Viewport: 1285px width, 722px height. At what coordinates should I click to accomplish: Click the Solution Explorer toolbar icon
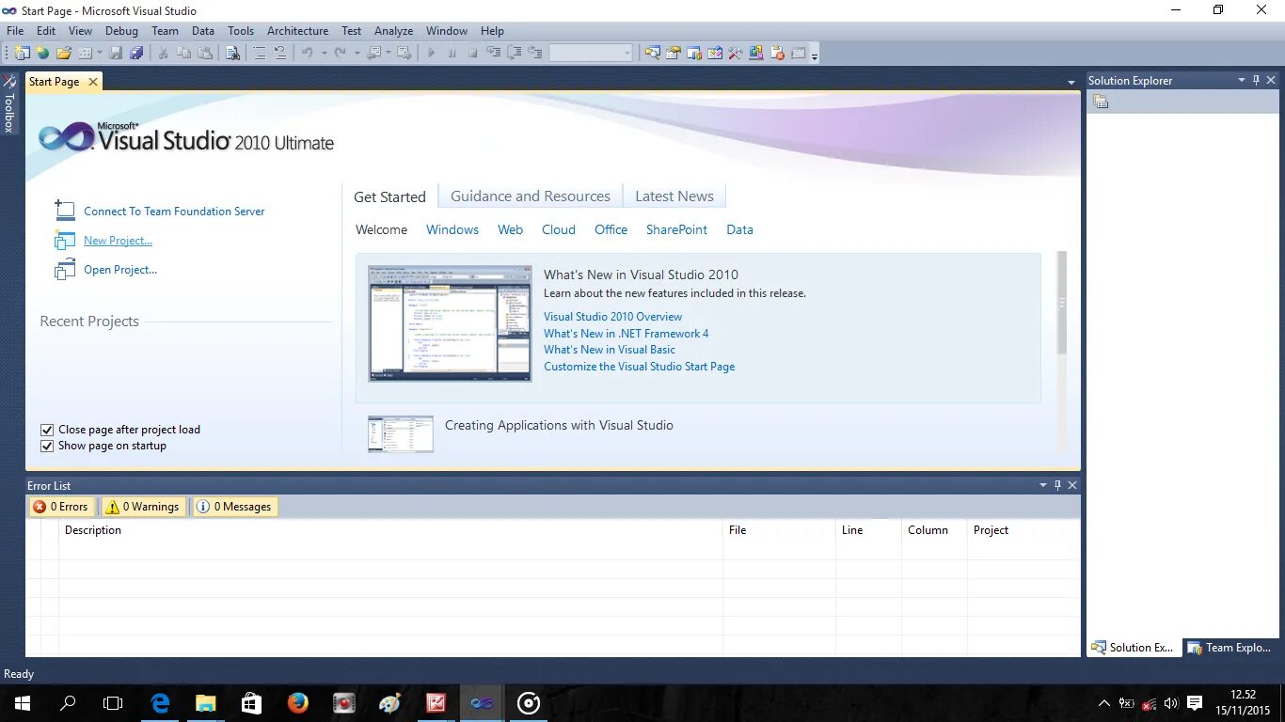click(652, 53)
